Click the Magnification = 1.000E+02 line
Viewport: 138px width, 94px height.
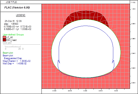(x=17, y=61)
